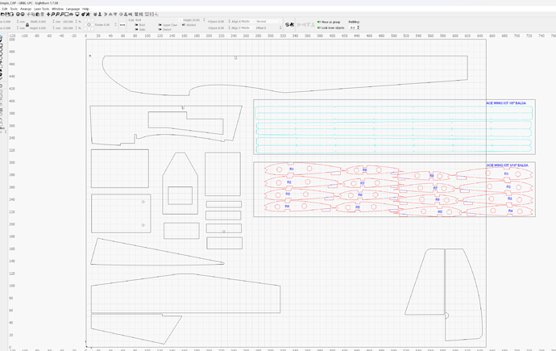Click the Rotate value input field
The image size is (556, 351).
(x=102, y=25)
